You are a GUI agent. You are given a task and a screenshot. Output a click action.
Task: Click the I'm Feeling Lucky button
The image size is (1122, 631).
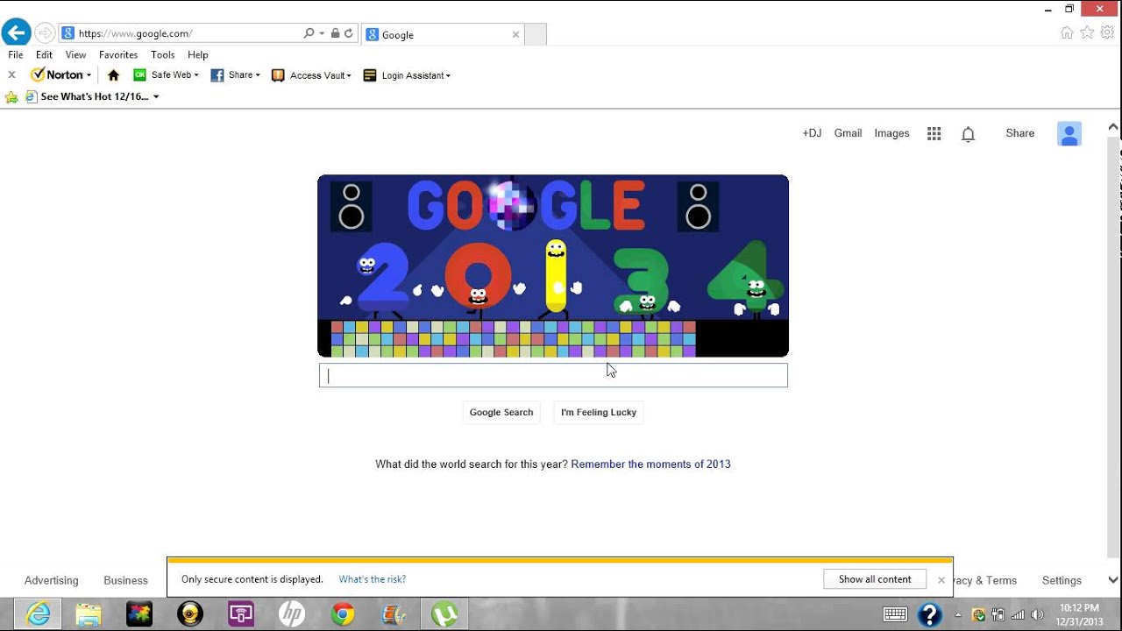(x=599, y=412)
